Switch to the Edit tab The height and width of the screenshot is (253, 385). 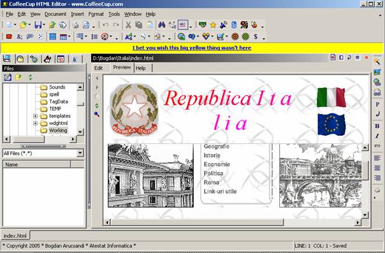pos(98,68)
